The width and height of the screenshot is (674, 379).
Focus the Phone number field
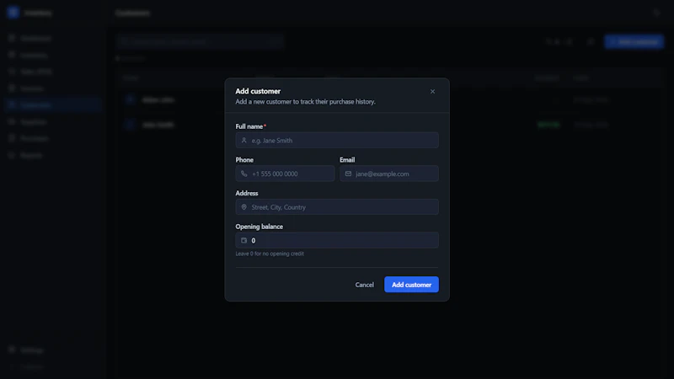(285, 173)
